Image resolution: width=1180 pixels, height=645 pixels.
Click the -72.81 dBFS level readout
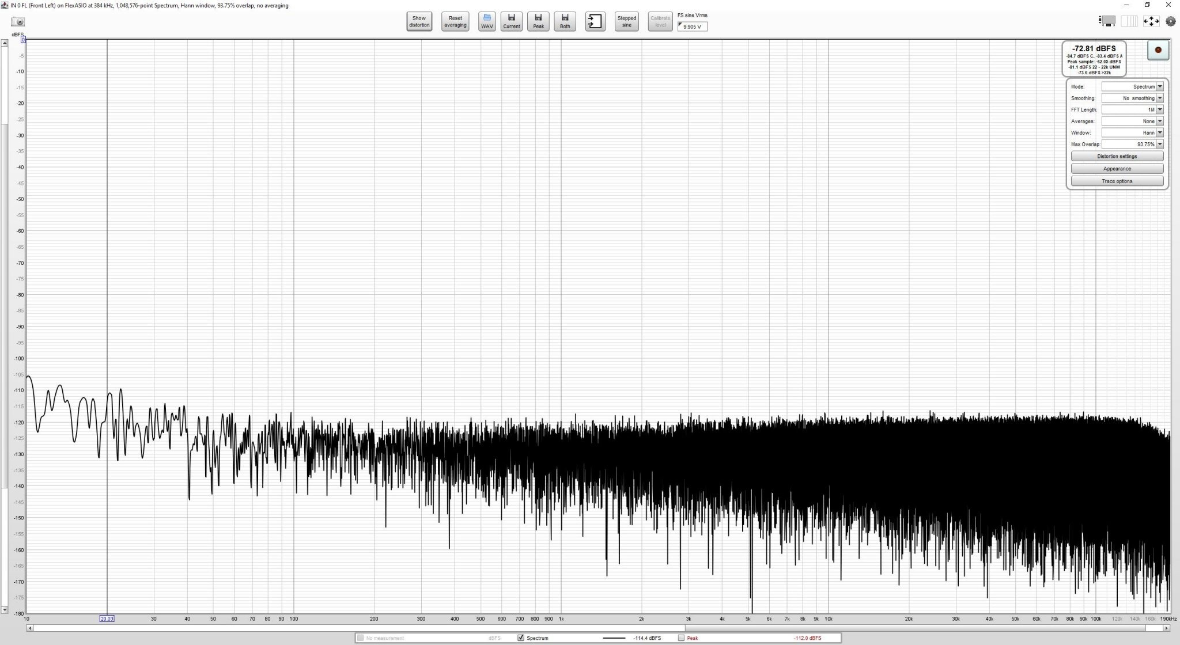click(x=1094, y=48)
